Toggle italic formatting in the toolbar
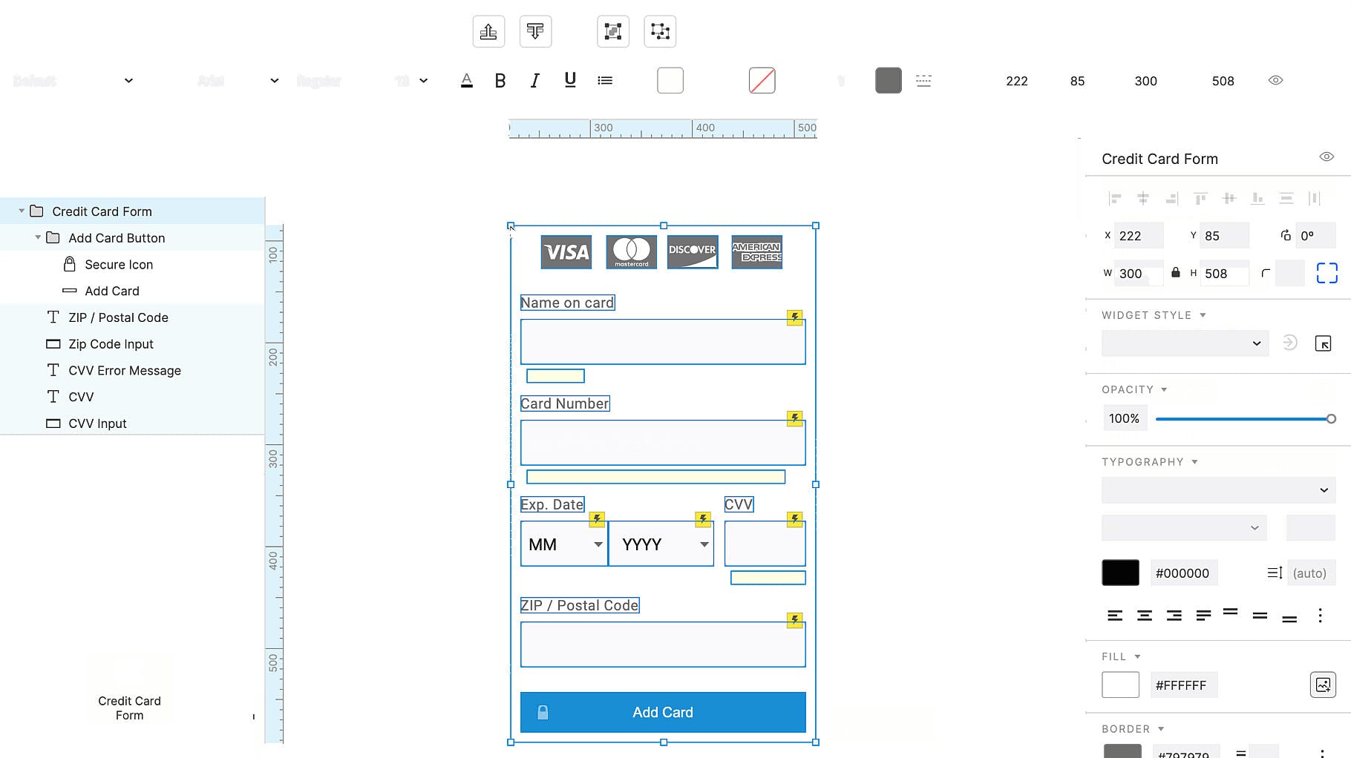 pos(534,80)
